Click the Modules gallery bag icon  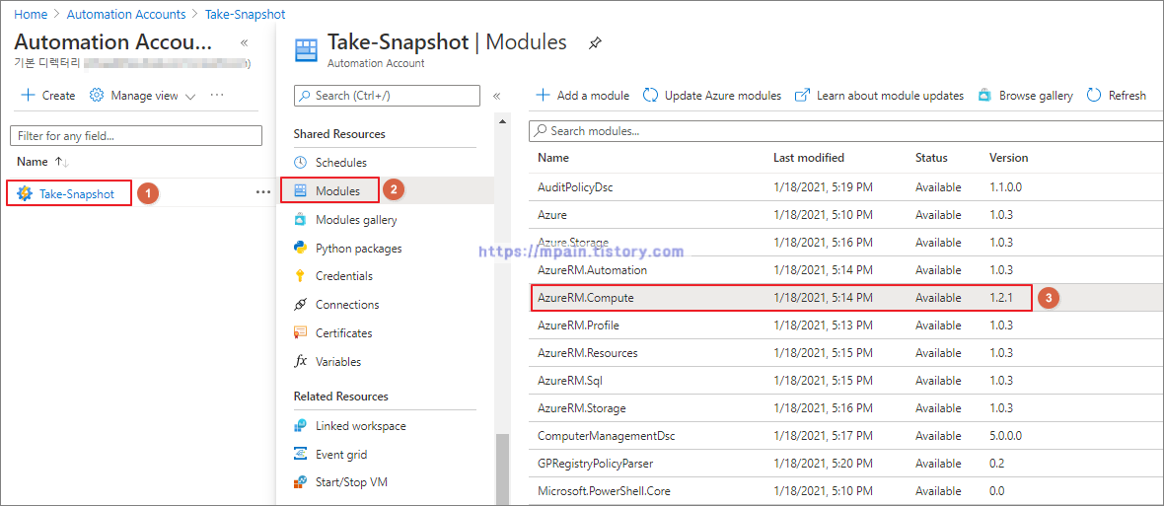pyautogui.click(x=300, y=220)
